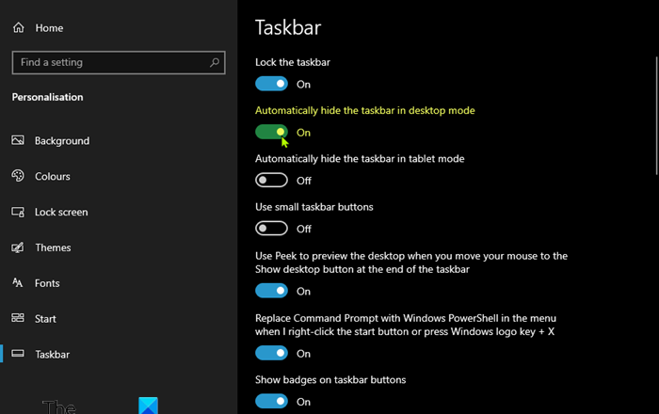Switch off taskbar badges toggle
Screen dimensions: 659x414
(271, 402)
